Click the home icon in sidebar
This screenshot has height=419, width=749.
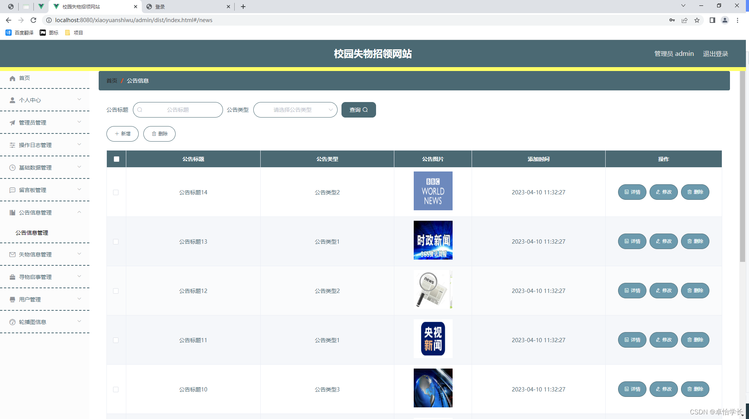[12, 78]
